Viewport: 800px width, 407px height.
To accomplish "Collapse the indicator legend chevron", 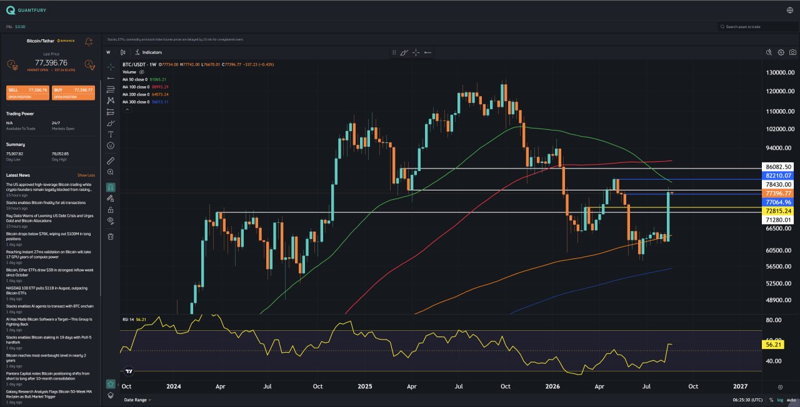I will 127,109.
